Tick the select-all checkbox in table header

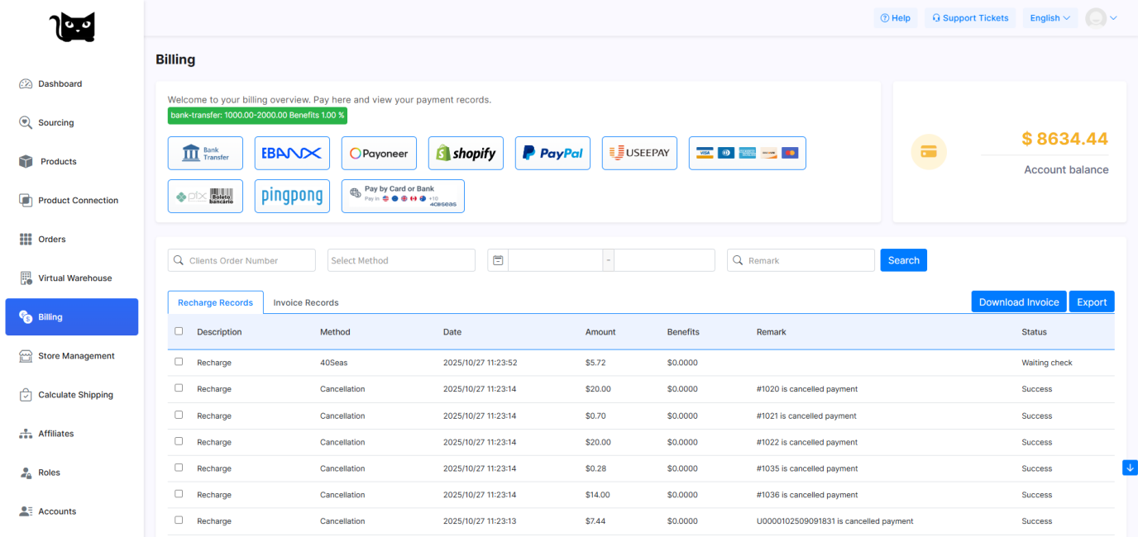point(179,331)
